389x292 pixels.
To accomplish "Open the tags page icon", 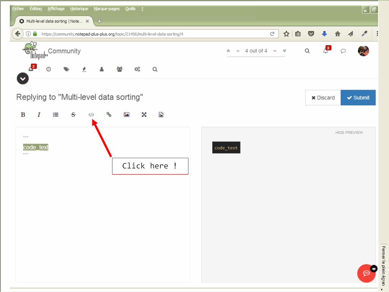I will coord(66,69).
